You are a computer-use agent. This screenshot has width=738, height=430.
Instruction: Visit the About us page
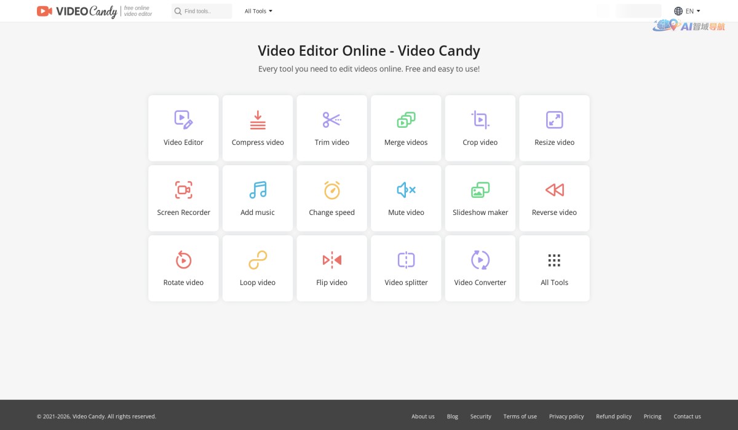tap(423, 416)
